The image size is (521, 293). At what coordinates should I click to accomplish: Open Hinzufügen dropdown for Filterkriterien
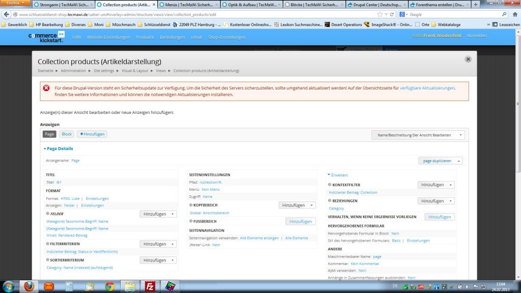158,244
